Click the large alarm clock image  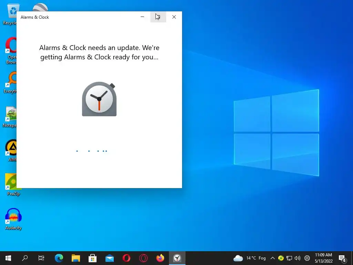[x=99, y=99]
